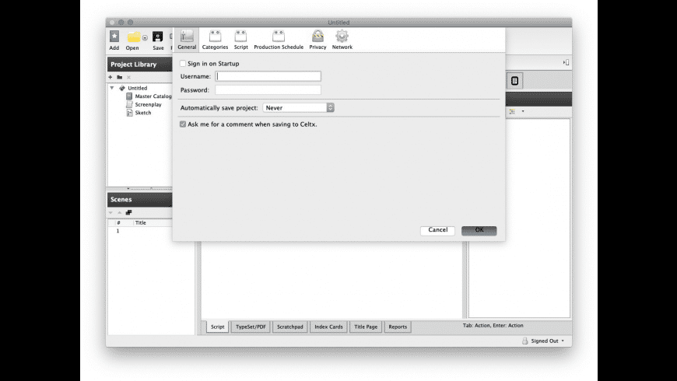Switch to the TypeSet/PDF tab
The image size is (677, 381).
point(251,327)
